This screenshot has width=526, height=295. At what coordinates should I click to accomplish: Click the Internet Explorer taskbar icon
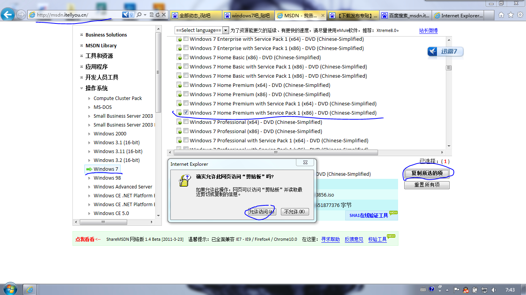29,290
